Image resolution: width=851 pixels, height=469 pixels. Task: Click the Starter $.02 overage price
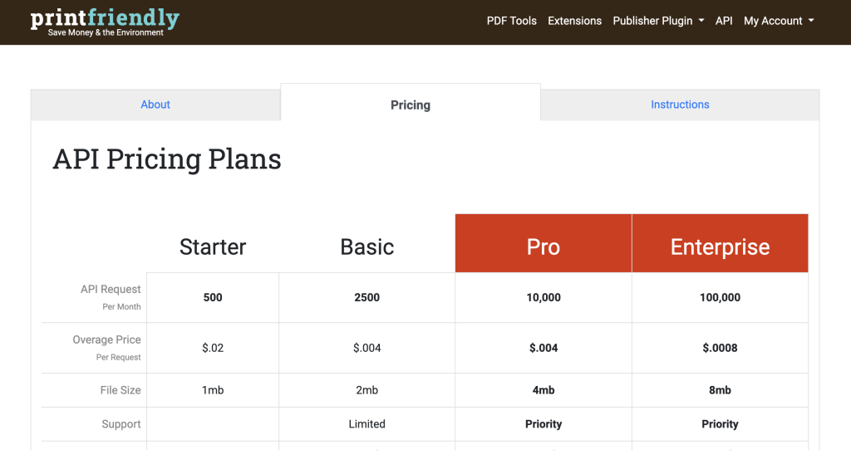(213, 348)
